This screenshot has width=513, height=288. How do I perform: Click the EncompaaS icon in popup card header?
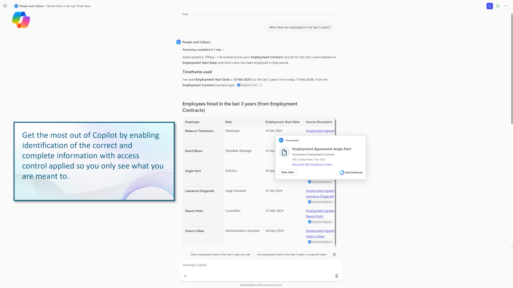tap(281, 140)
